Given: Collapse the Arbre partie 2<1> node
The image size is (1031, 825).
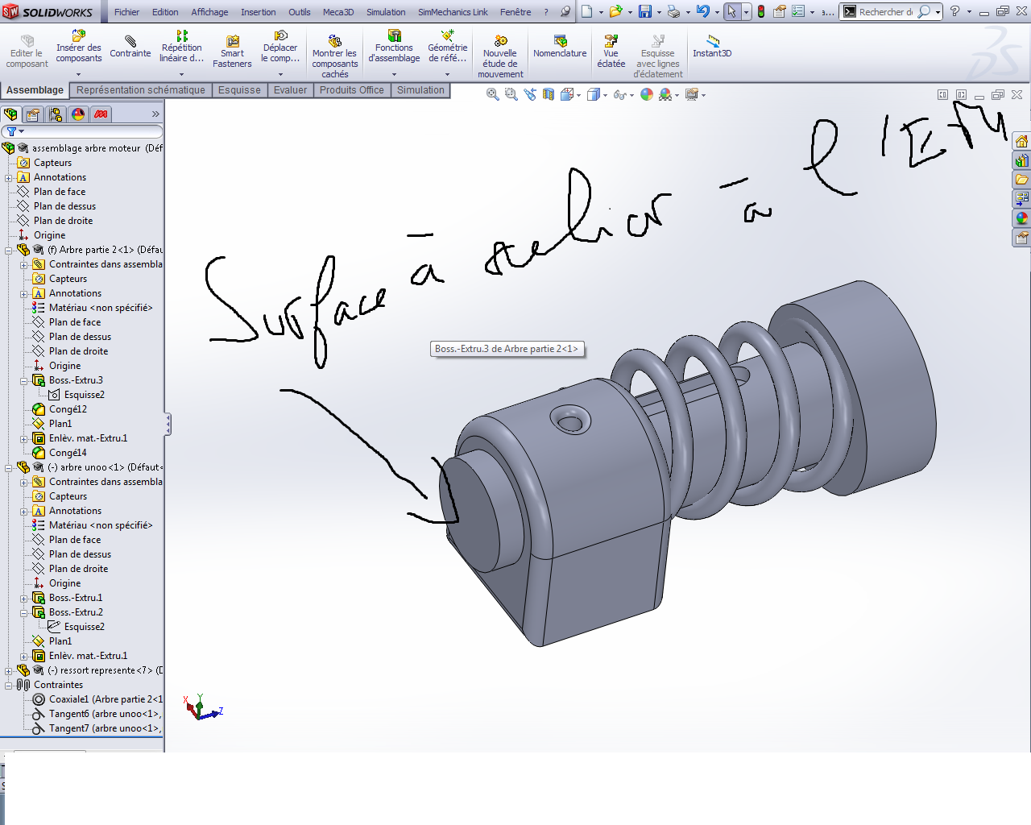Looking at the screenshot, I should tap(9, 250).
